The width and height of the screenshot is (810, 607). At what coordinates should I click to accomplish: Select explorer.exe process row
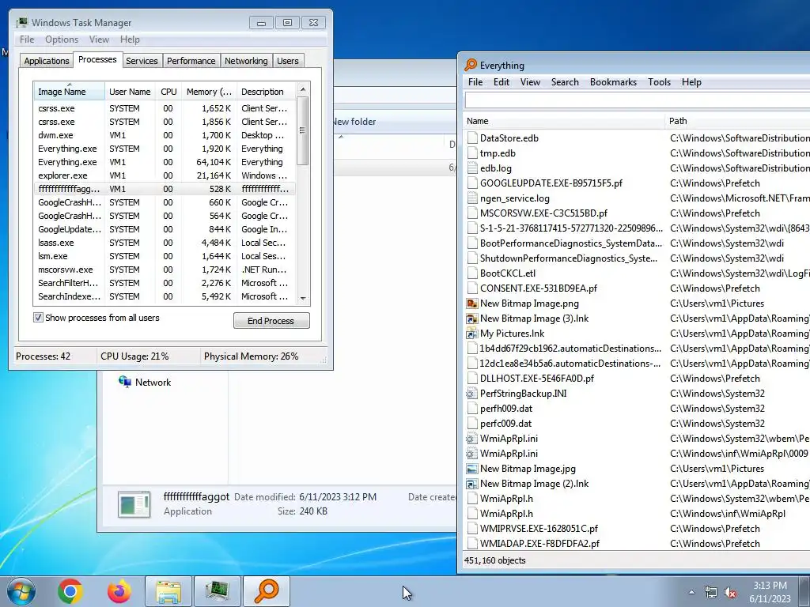[x=165, y=175]
